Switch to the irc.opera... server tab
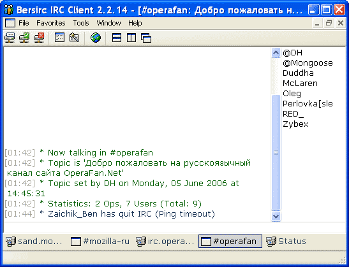Image resolution: width=349 pixels, height=267 pixels. [x=165, y=242]
